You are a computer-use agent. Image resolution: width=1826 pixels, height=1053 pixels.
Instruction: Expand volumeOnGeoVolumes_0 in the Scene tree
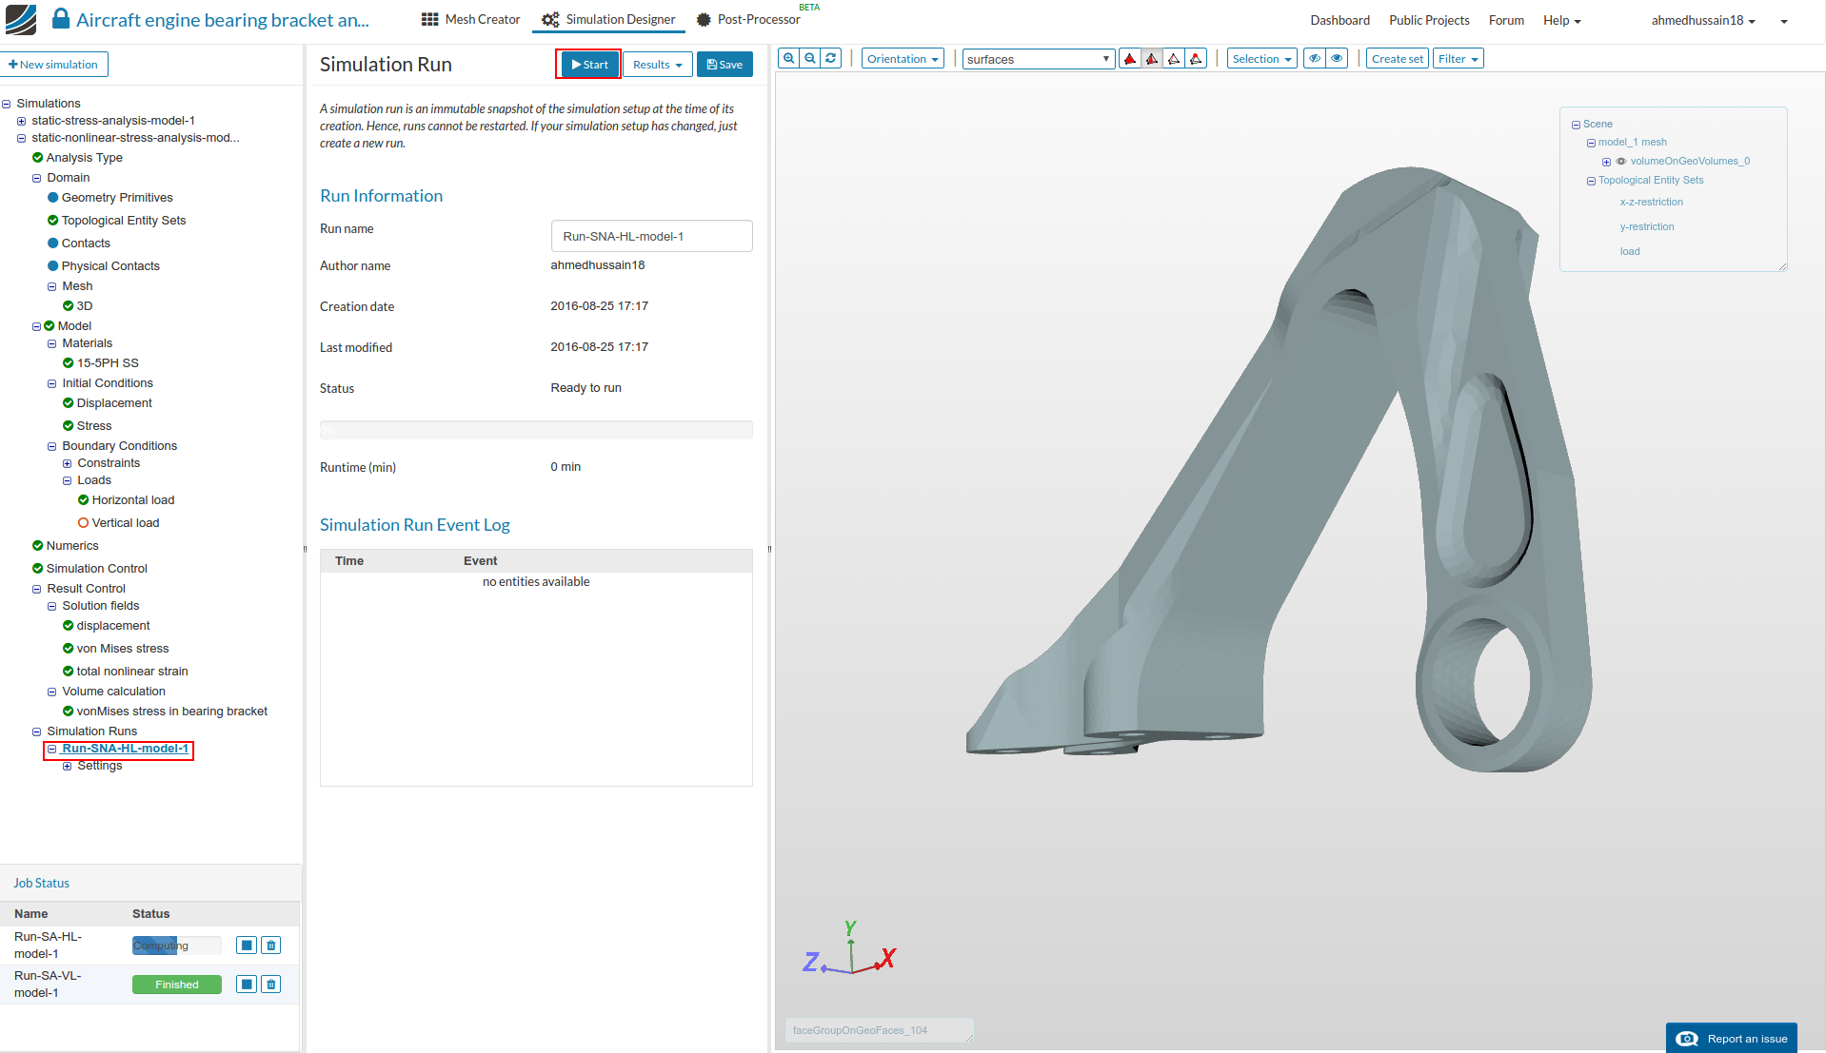[1606, 162]
